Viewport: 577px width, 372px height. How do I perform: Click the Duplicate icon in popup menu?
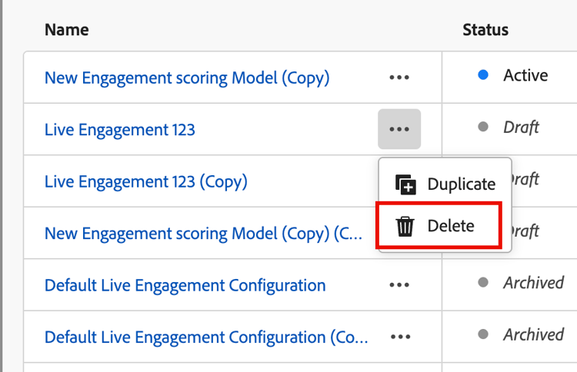pos(405,184)
